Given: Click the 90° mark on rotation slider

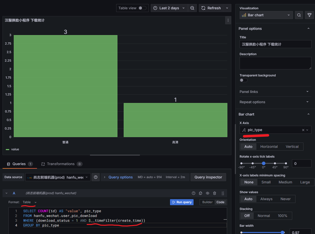Looking at the screenshot, I should pos(286,163).
